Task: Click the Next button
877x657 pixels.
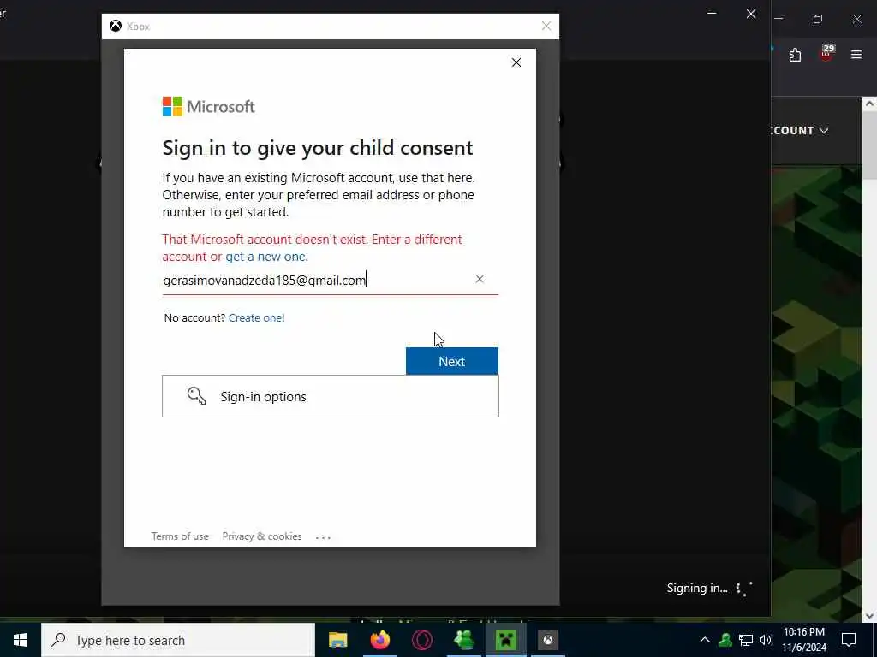Action: (x=452, y=362)
